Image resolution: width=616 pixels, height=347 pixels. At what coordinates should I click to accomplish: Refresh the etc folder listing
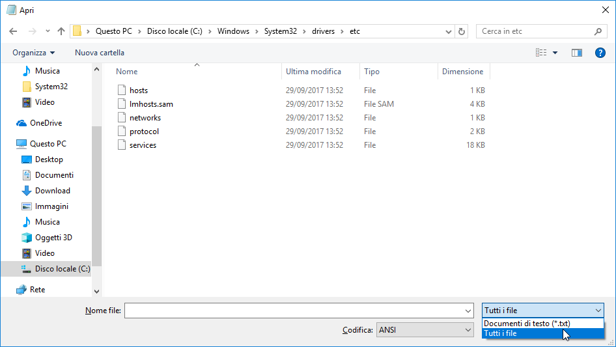462,31
